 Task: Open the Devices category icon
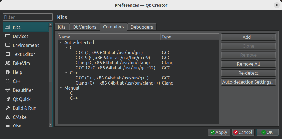[8, 36]
